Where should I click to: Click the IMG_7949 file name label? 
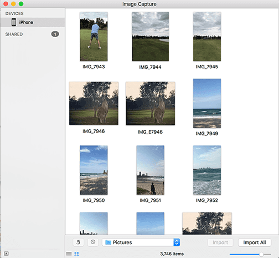(207, 134)
